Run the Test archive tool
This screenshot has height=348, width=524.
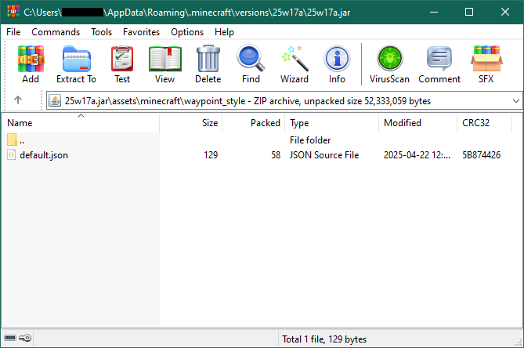(122, 63)
